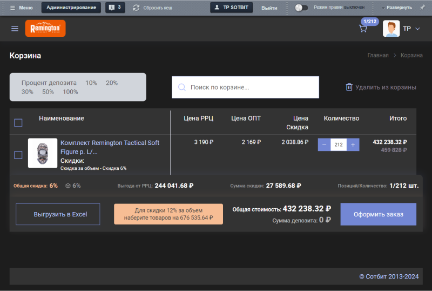The image size is (432, 291).
Task: Open the Администрирование tab
Action: click(x=71, y=8)
